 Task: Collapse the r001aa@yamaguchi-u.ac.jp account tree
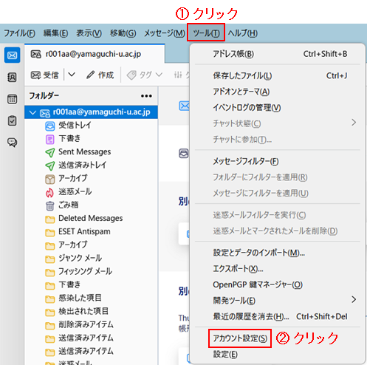pyautogui.click(x=32, y=113)
